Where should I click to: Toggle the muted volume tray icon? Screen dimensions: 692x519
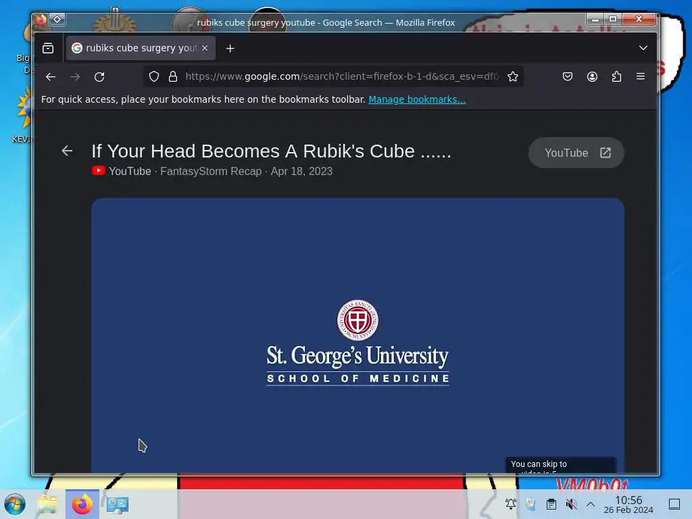click(x=572, y=504)
